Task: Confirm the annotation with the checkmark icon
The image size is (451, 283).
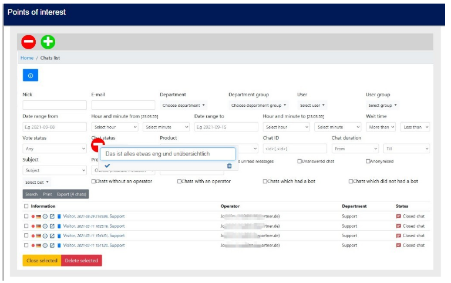Action: click(107, 166)
